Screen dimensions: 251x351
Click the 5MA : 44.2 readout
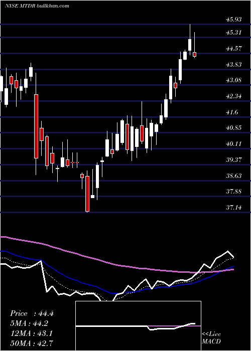click(29, 323)
